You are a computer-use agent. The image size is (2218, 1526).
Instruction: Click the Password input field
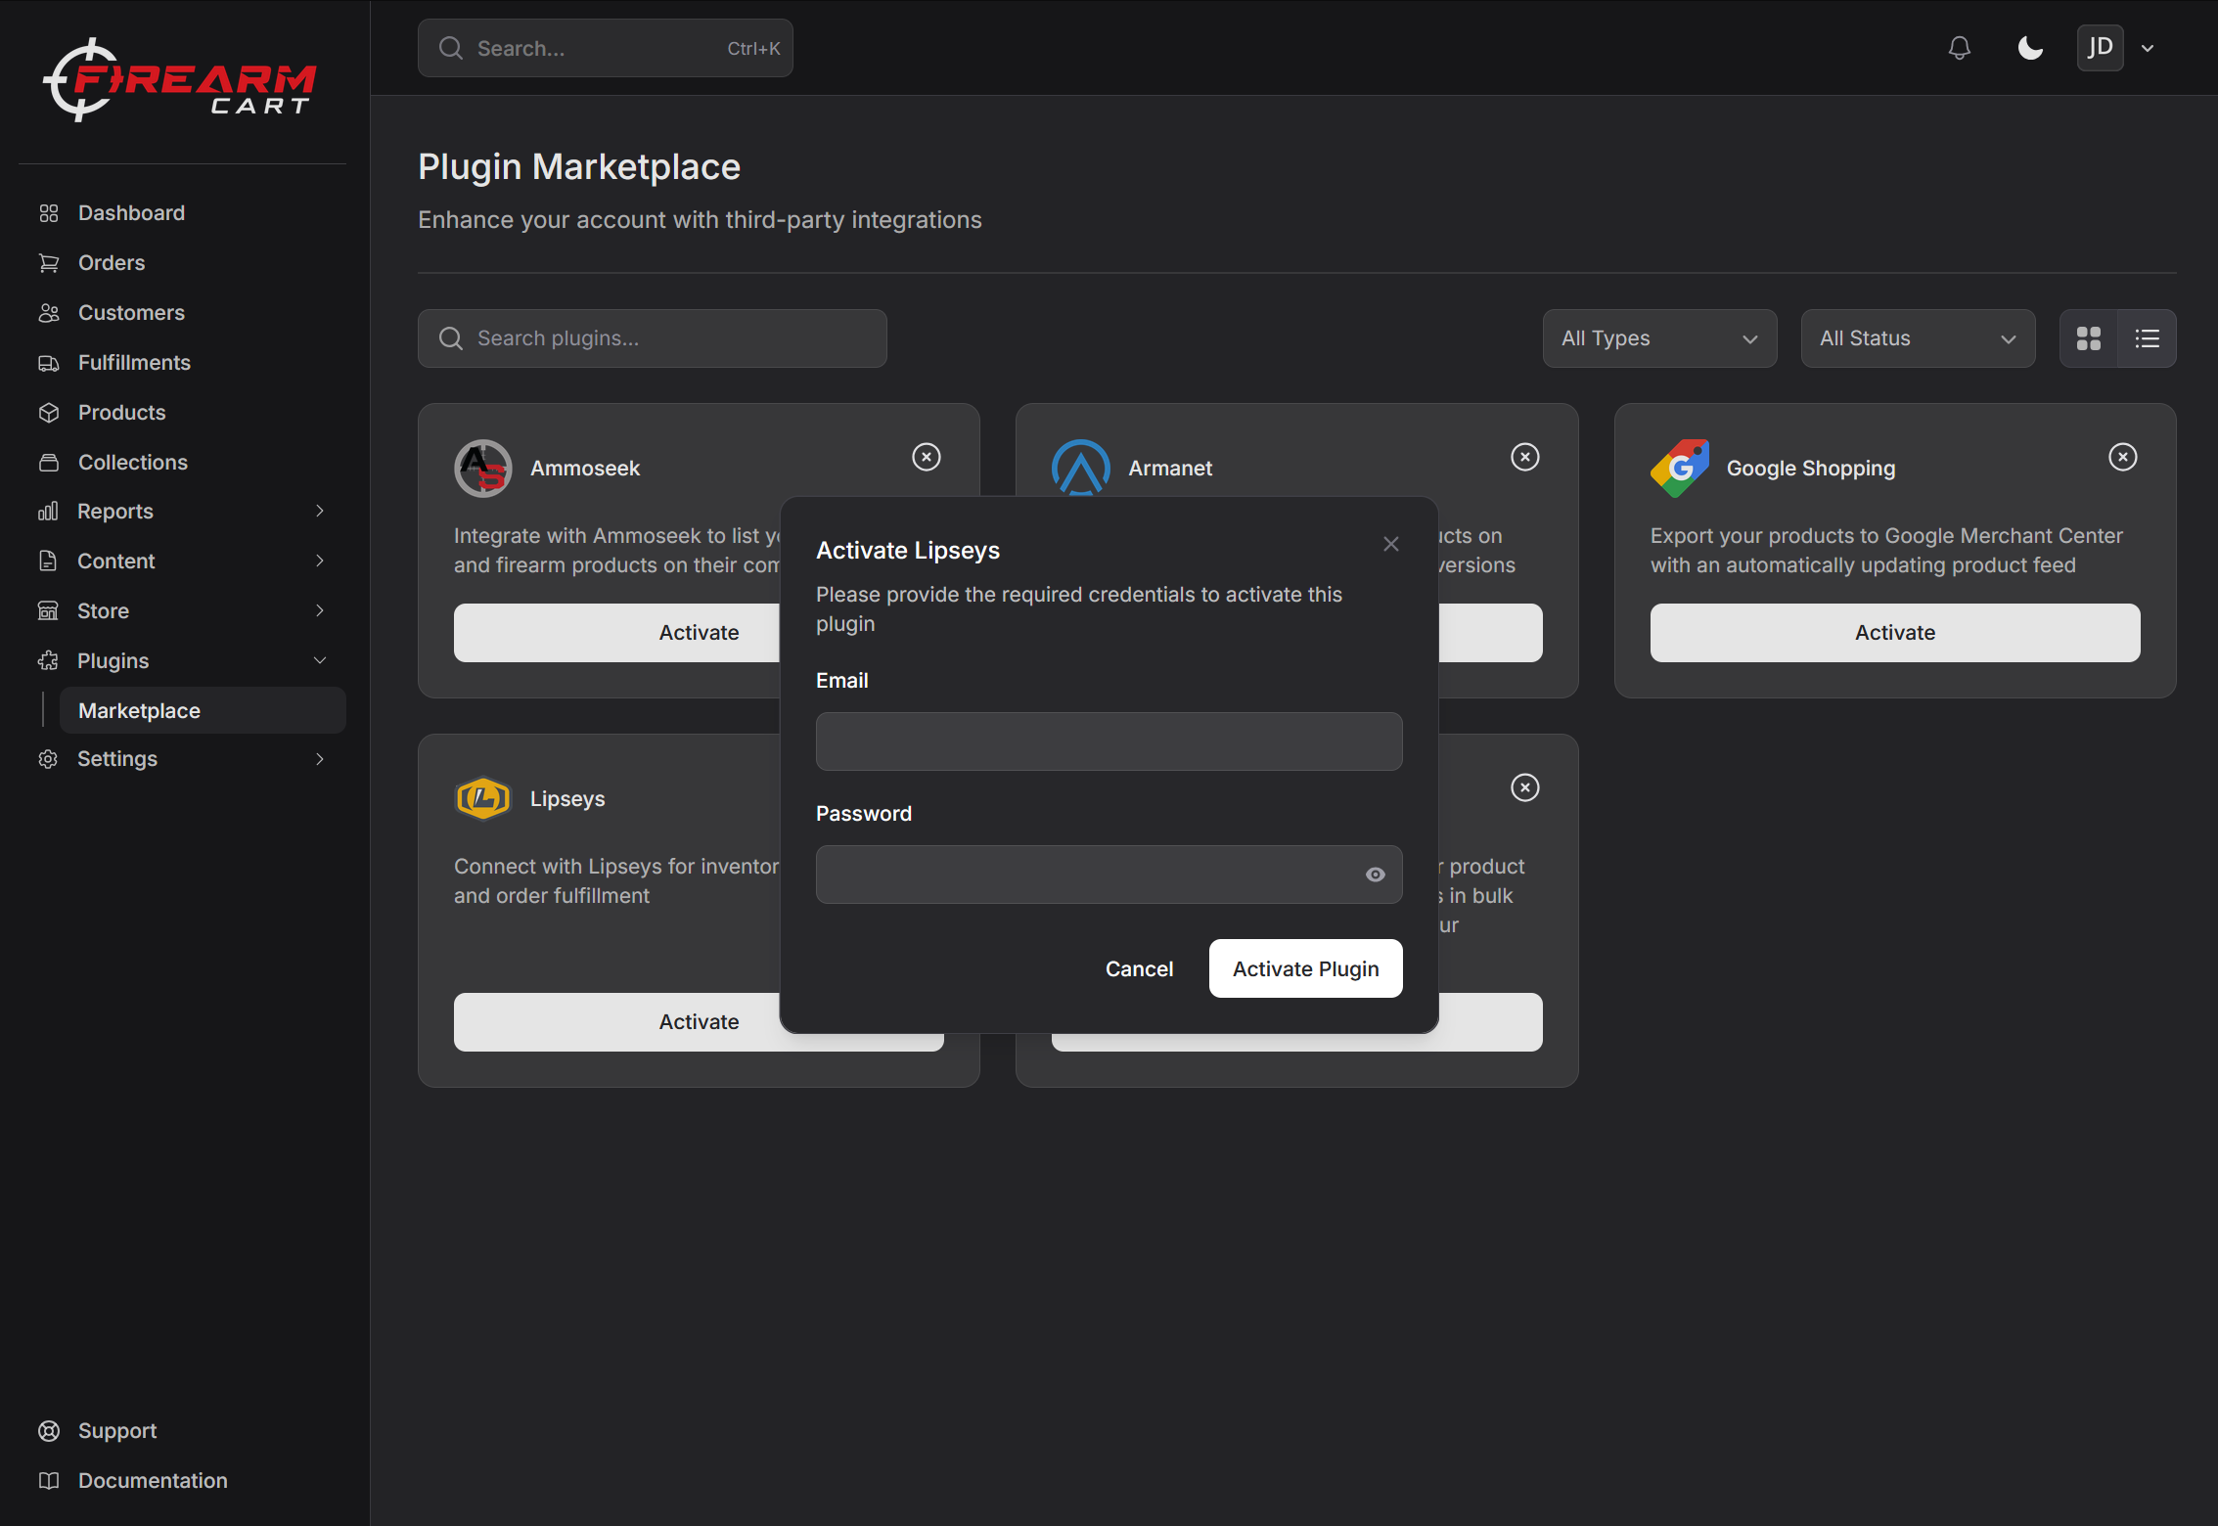pos(1109,875)
